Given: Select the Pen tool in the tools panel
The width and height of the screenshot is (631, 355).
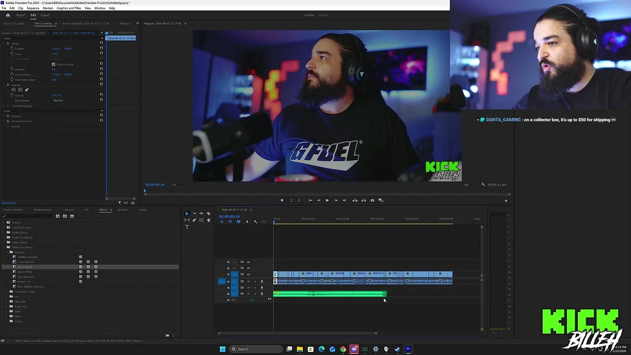Looking at the screenshot, I should (194, 220).
